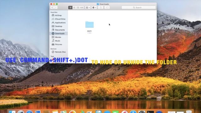This screenshot has height=113, width=201.
Task: Go forward in Finder navigation
Action: point(56,8)
